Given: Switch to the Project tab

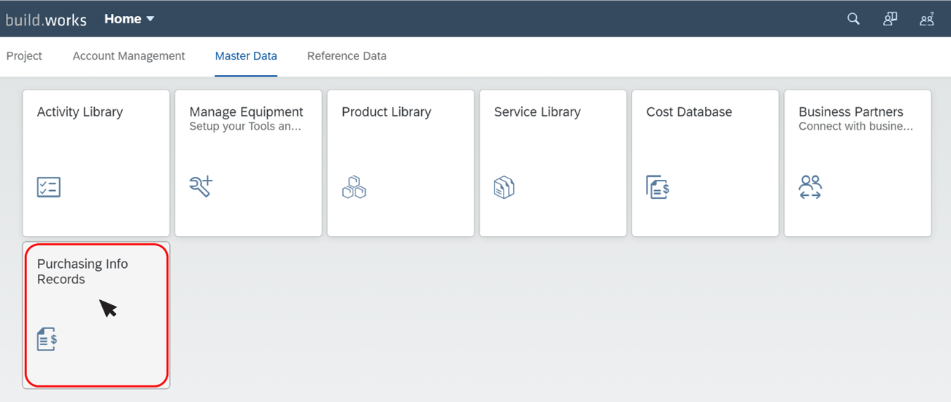Looking at the screenshot, I should [24, 56].
